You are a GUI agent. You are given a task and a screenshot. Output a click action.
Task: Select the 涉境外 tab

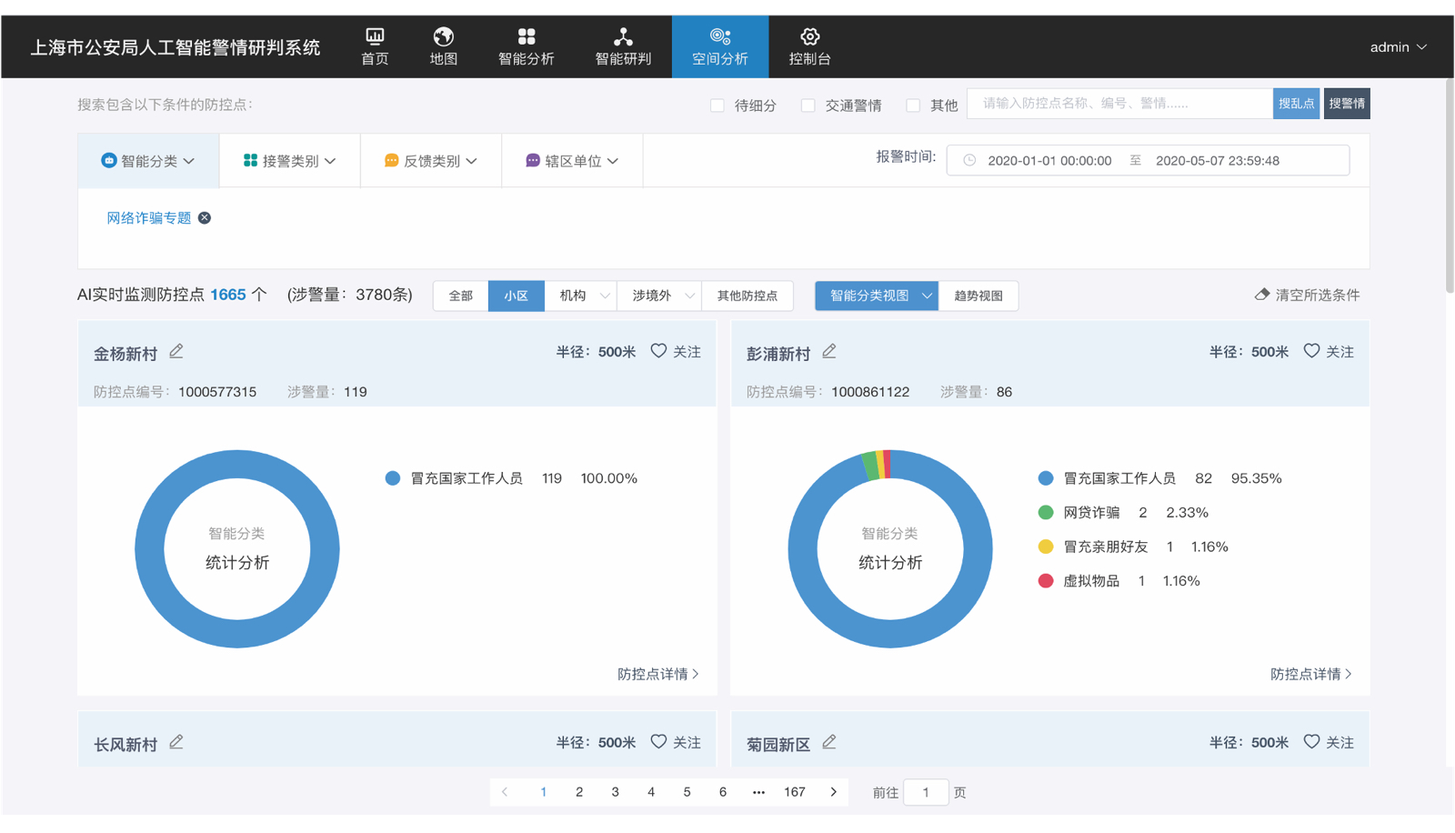[x=652, y=296]
